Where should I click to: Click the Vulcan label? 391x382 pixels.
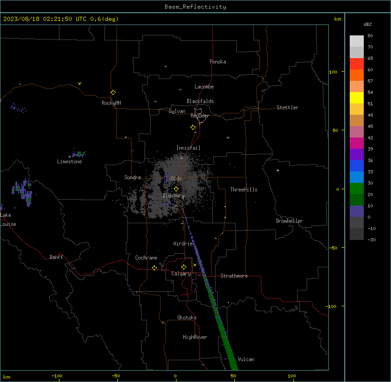pos(246,359)
